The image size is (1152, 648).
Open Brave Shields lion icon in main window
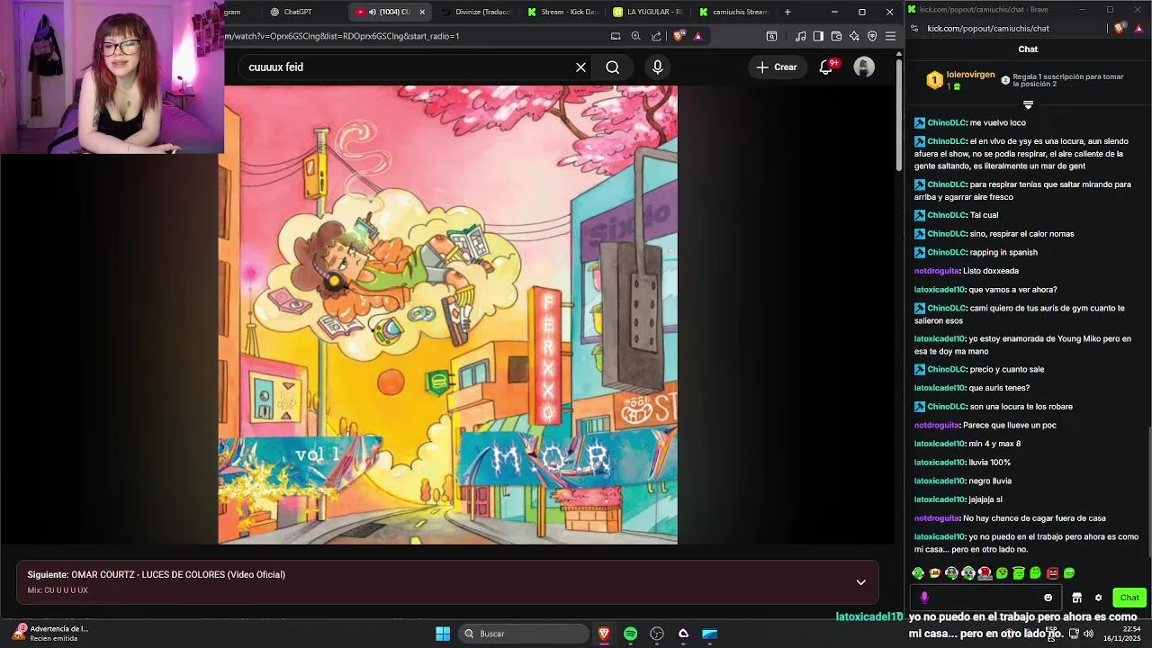pyautogui.click(x=679, y=36)
